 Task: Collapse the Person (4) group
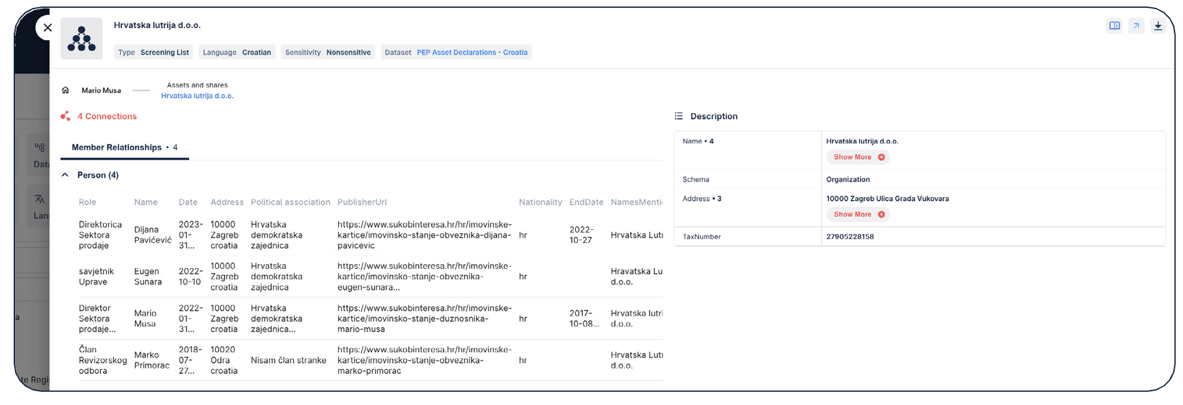pyautogui.click(x=65, y=175)
